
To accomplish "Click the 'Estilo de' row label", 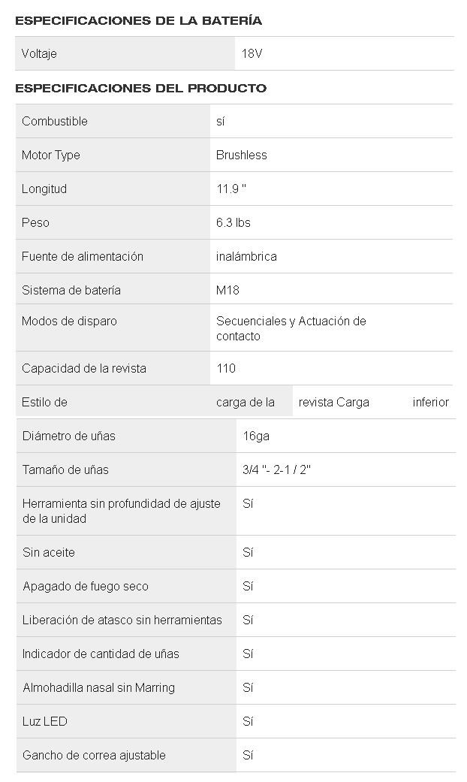I will 45,402.
